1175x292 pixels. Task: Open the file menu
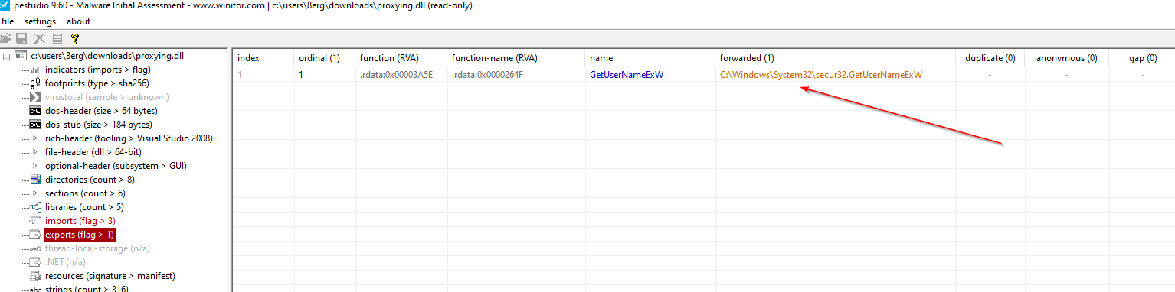point(8,21)
